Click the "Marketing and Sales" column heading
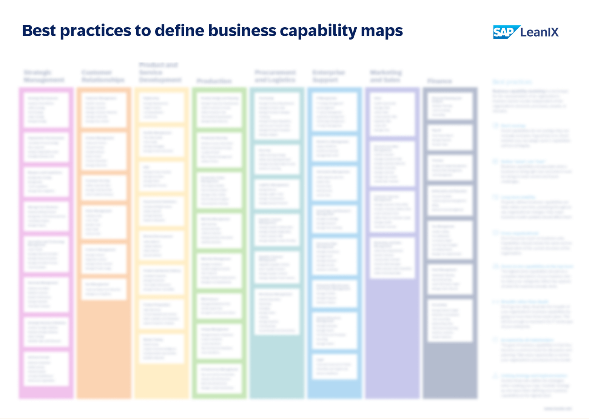The image size is (589, 419). pos(385,76)
